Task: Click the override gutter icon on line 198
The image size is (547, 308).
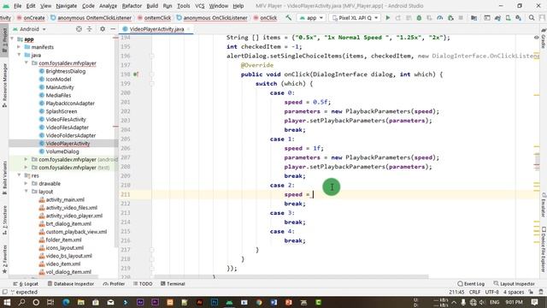Action: [x=136, y=74]
